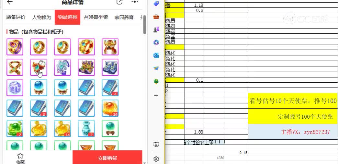
Task: Select the spreadsheet cell containing 0.6
Action: pyautogui.click(x=194, y=10)
